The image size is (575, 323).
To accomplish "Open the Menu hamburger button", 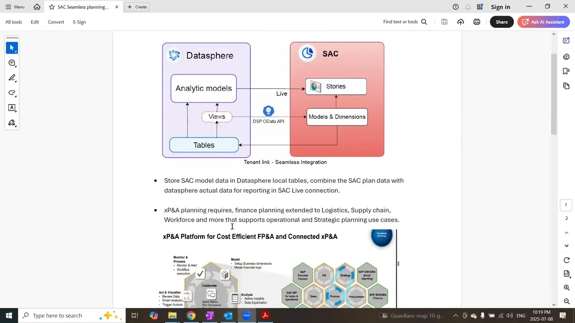I will pos(15,7).
